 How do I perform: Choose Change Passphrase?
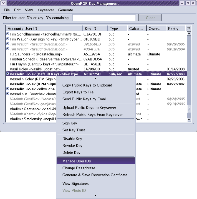pos(96,168)
